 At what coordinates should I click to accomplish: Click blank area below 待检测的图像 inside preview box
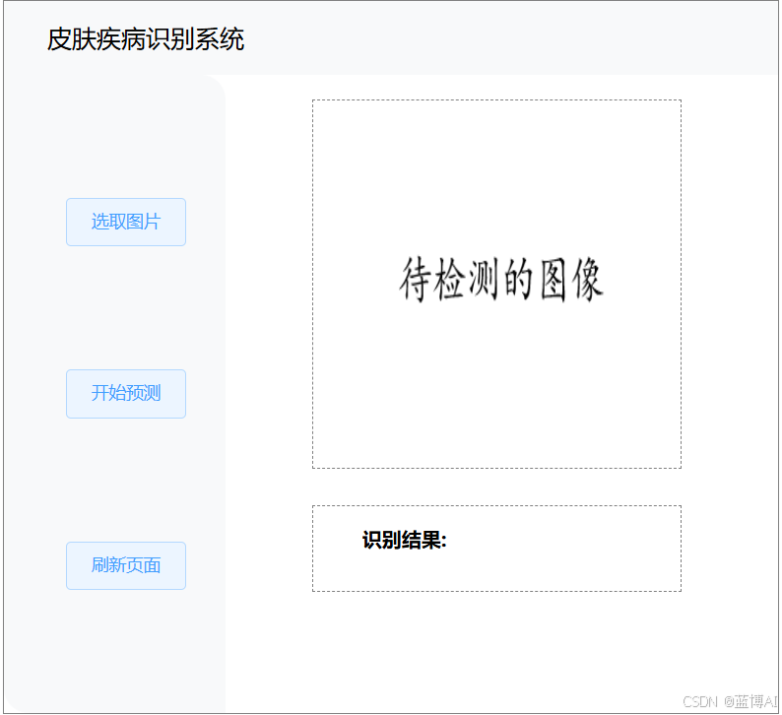click(x=496, y=394)
